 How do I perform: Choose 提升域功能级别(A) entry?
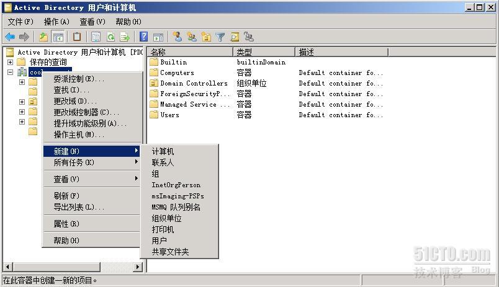point(92,123)
